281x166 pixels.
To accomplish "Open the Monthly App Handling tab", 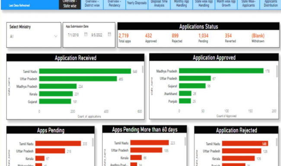I will click(x=182, y=4).
